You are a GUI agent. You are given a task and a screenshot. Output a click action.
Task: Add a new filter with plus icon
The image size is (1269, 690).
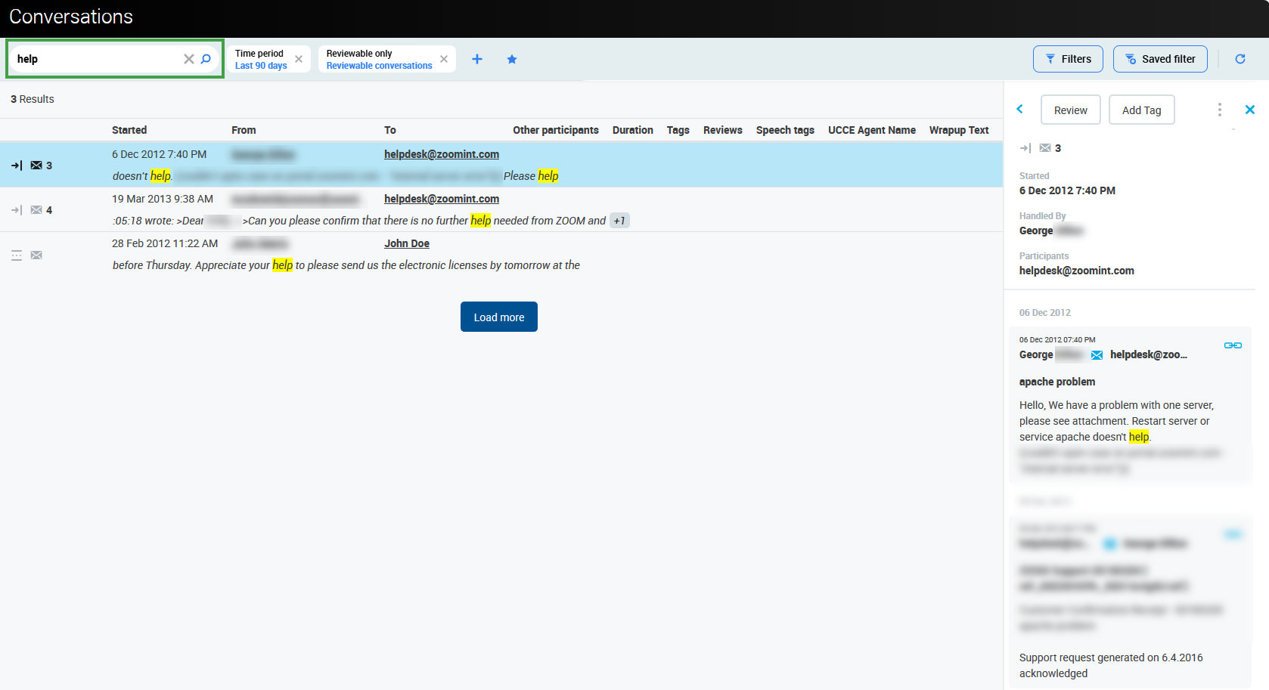click(477, 59)
